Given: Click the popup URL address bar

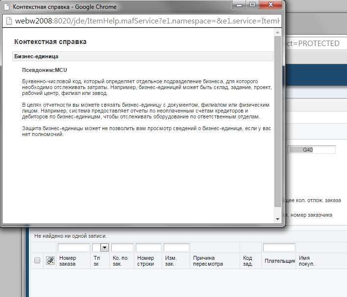Looking at the screenshot, I should 142,22.
